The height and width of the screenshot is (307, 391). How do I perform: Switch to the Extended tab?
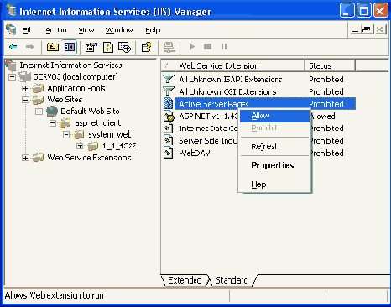[x=185, y=280]
